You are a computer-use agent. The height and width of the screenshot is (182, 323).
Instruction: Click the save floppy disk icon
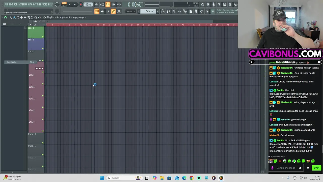point(225,4)
